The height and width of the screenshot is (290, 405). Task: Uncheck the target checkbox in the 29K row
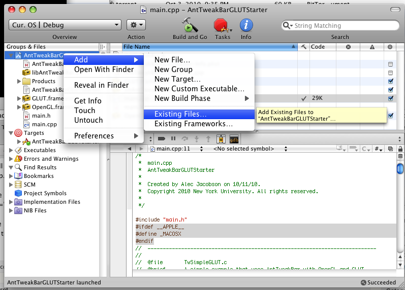[x=390, y=98]
